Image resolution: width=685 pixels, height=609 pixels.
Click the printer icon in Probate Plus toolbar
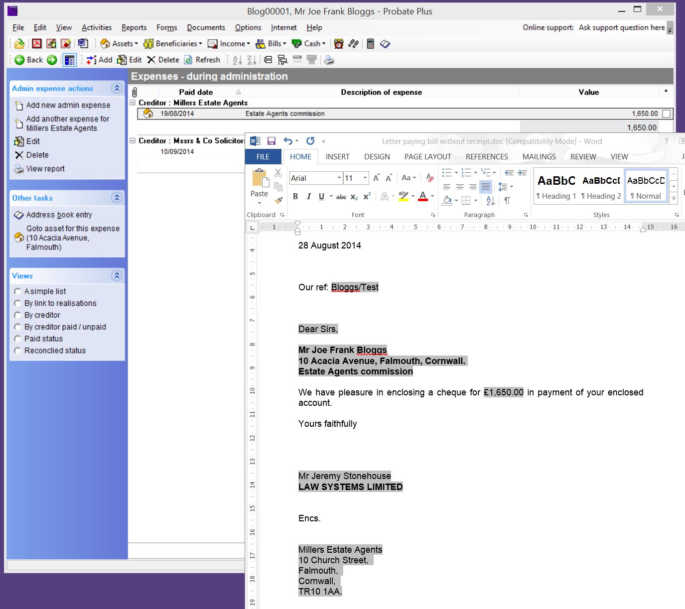329,60
